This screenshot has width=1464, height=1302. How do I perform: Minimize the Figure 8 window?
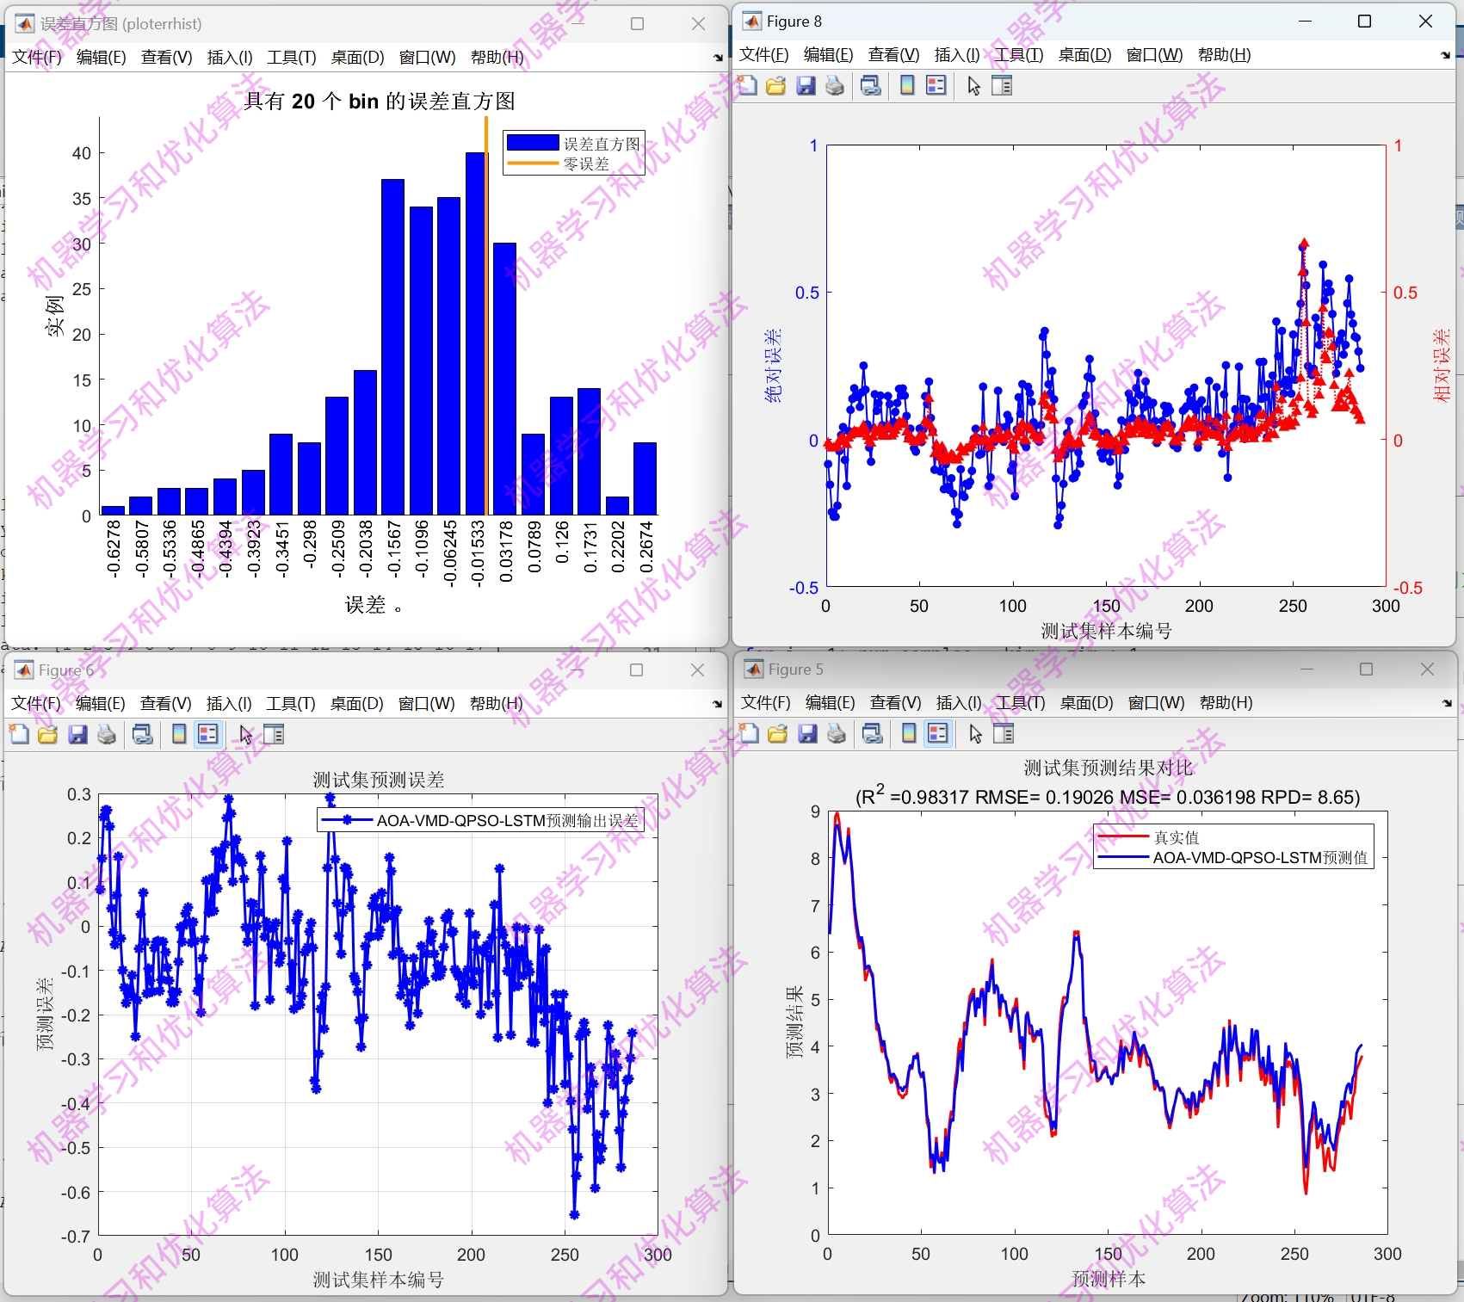pos(1306,21)
